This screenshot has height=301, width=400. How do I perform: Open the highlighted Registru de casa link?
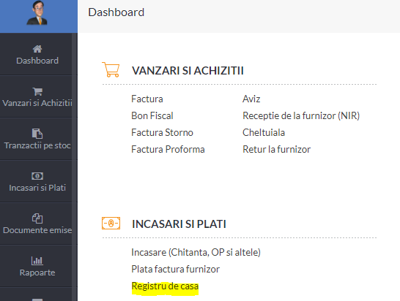[165, 286]
